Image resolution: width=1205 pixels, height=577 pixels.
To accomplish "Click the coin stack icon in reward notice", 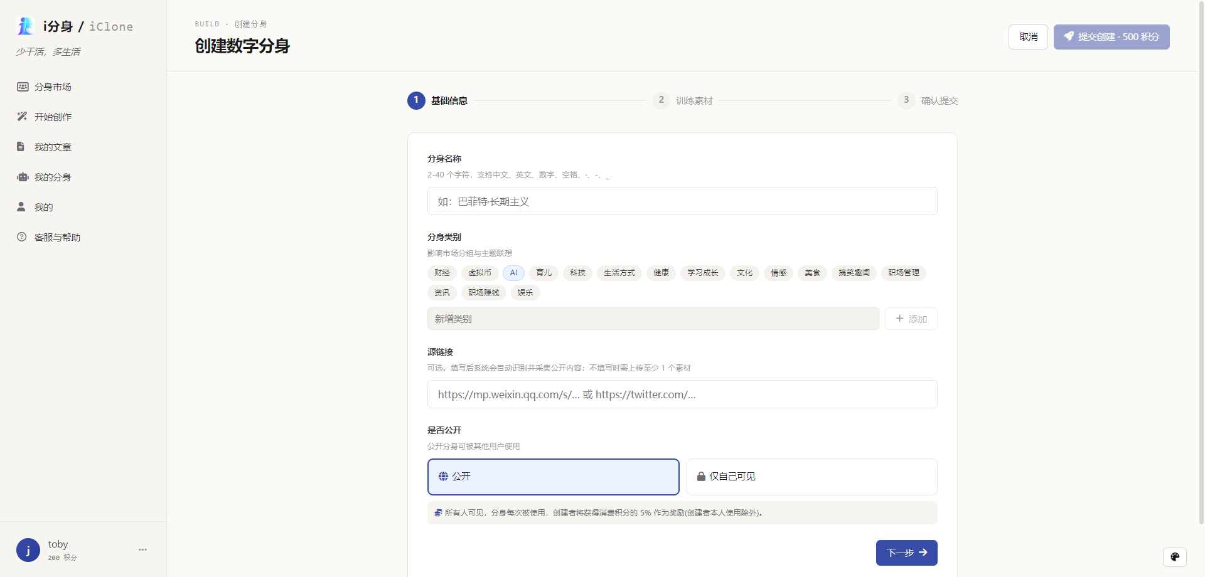I will [438, 513].
